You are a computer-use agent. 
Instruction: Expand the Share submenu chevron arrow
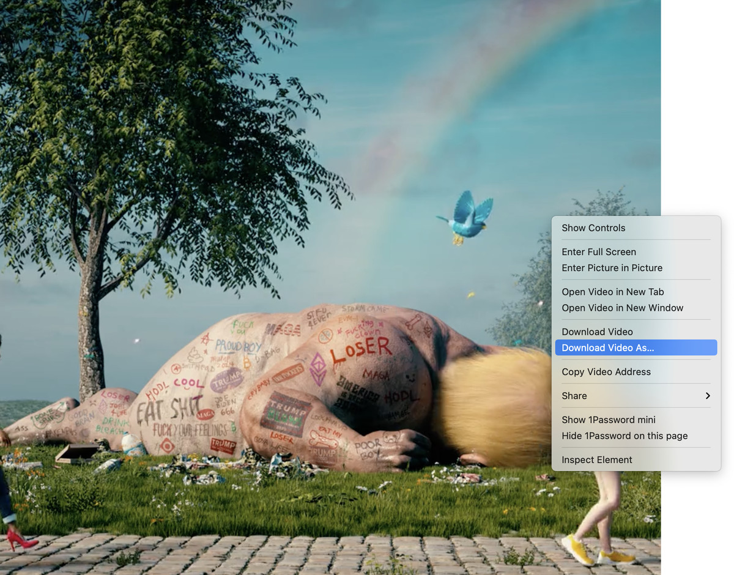click(707, 396)
